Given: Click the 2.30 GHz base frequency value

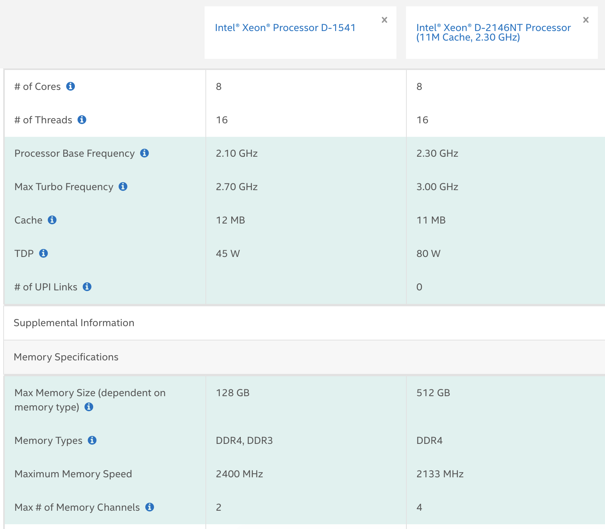Looking at the screenshot, I should click(437, 153).
